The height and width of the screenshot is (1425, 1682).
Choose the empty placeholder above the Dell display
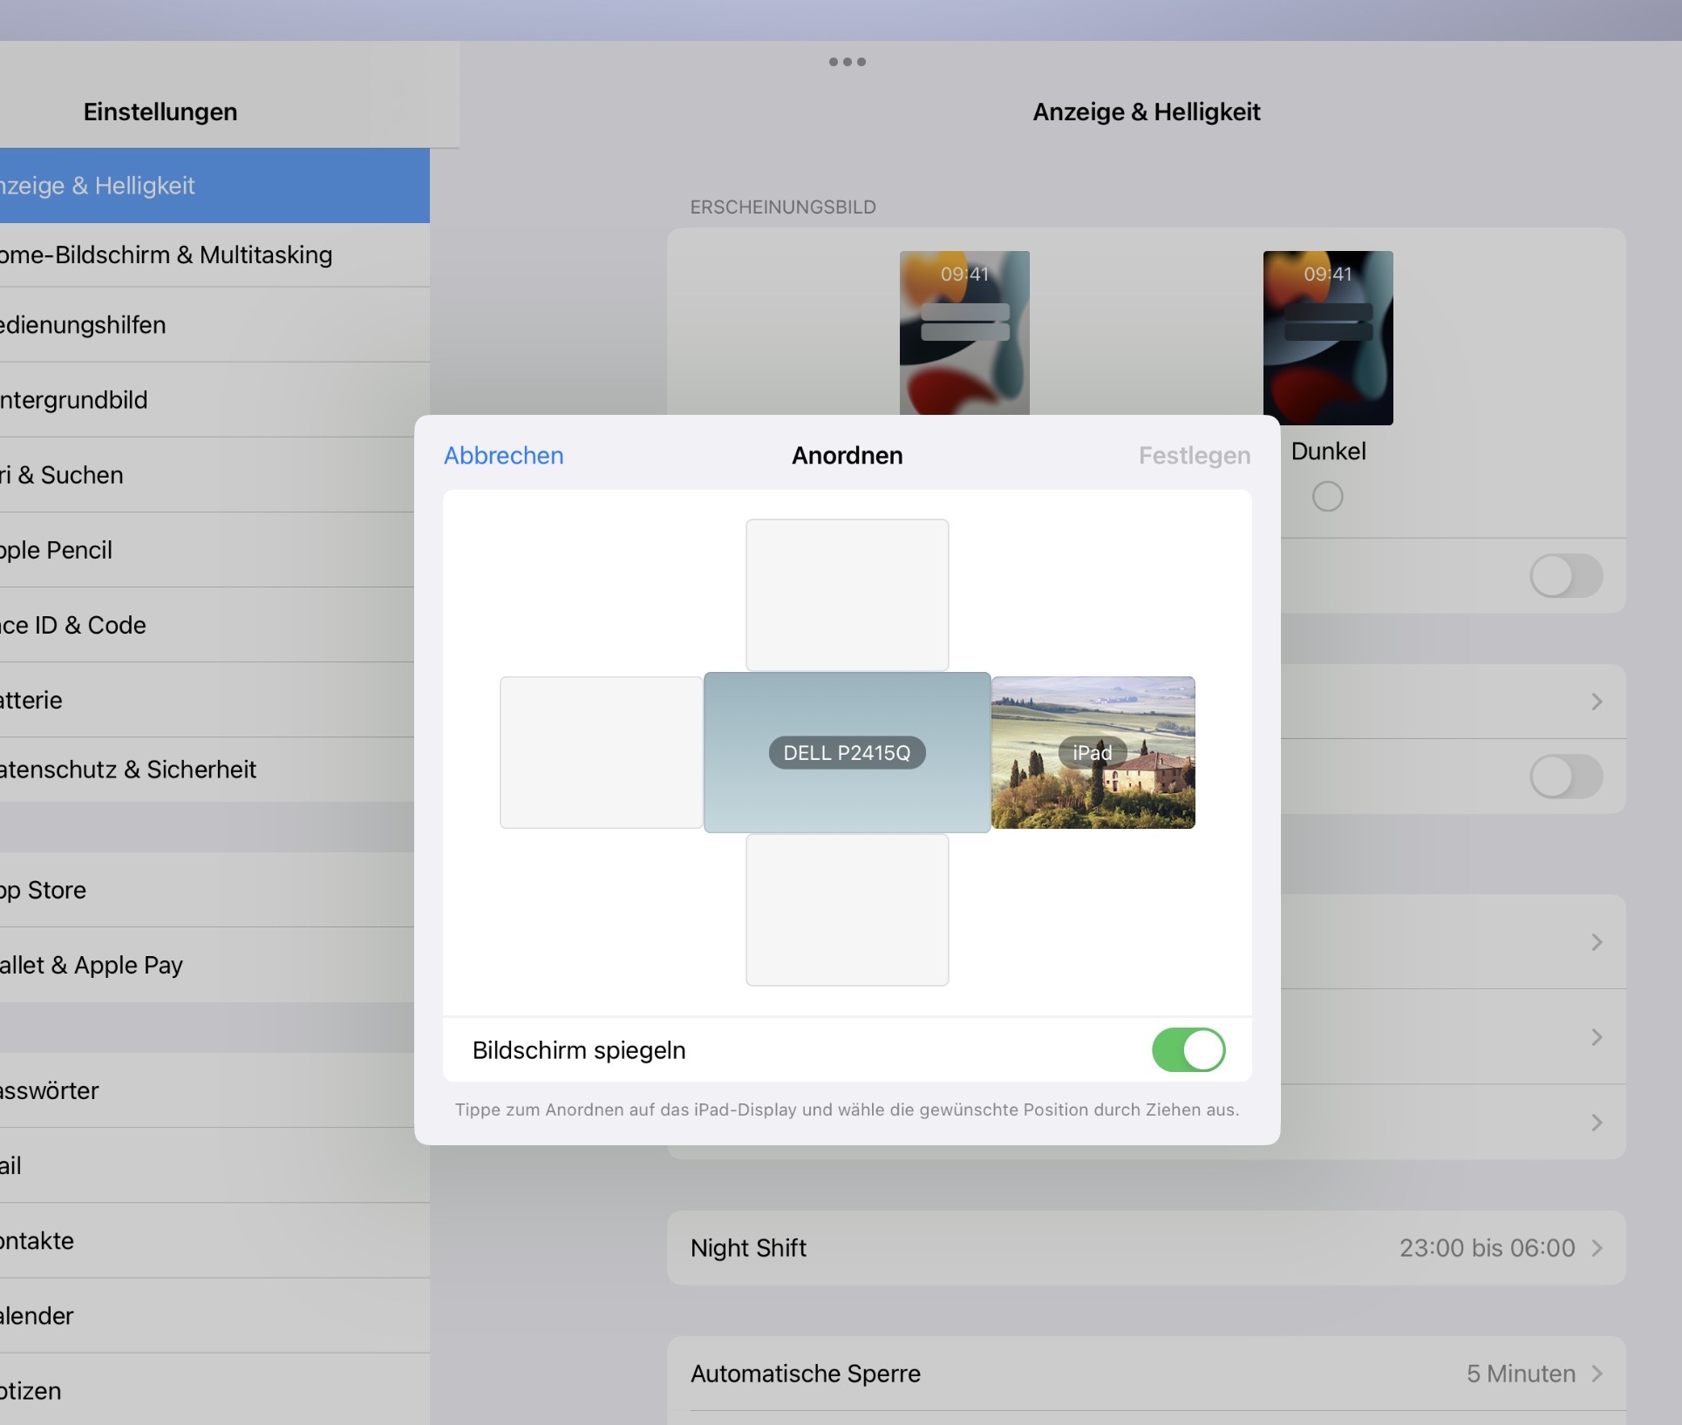pyautogui.click(x=847, y=594)
